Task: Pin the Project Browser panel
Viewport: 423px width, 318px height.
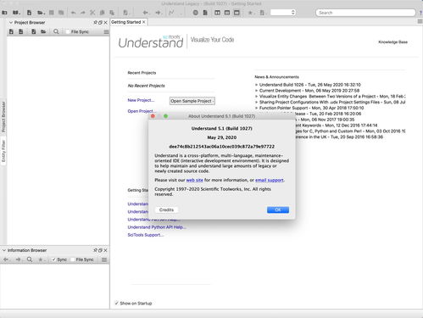Action: [95, 22]
